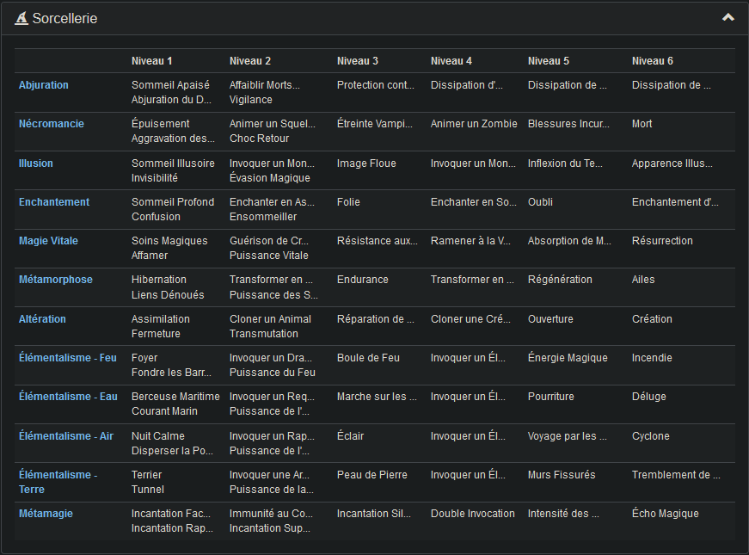Click the Magie Vitale link

point(48,241)
